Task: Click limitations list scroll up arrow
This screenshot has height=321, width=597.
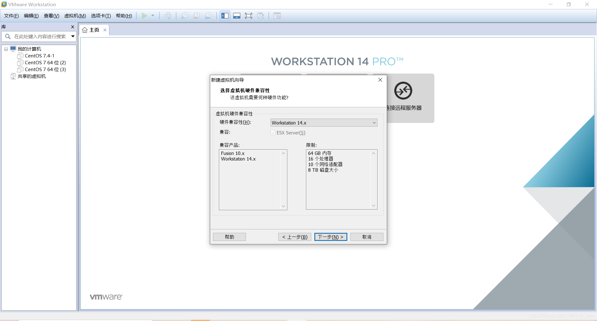Action: point(373,153)
